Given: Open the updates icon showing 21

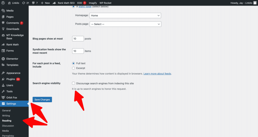Looking at the screenshot, I should tap(23, 3).
